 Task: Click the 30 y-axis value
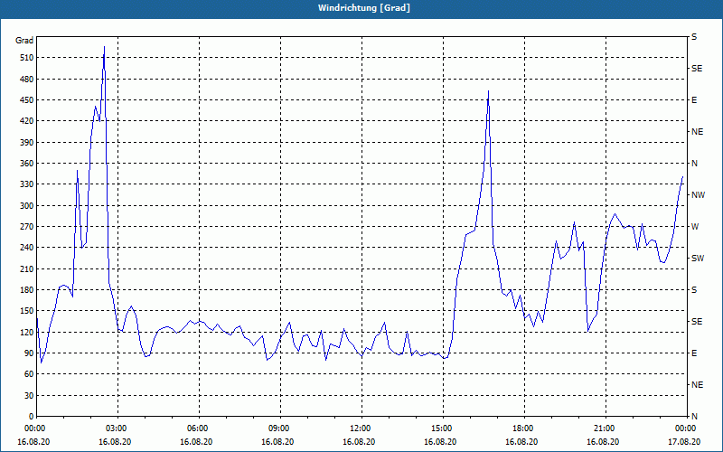tap(29, 396)
